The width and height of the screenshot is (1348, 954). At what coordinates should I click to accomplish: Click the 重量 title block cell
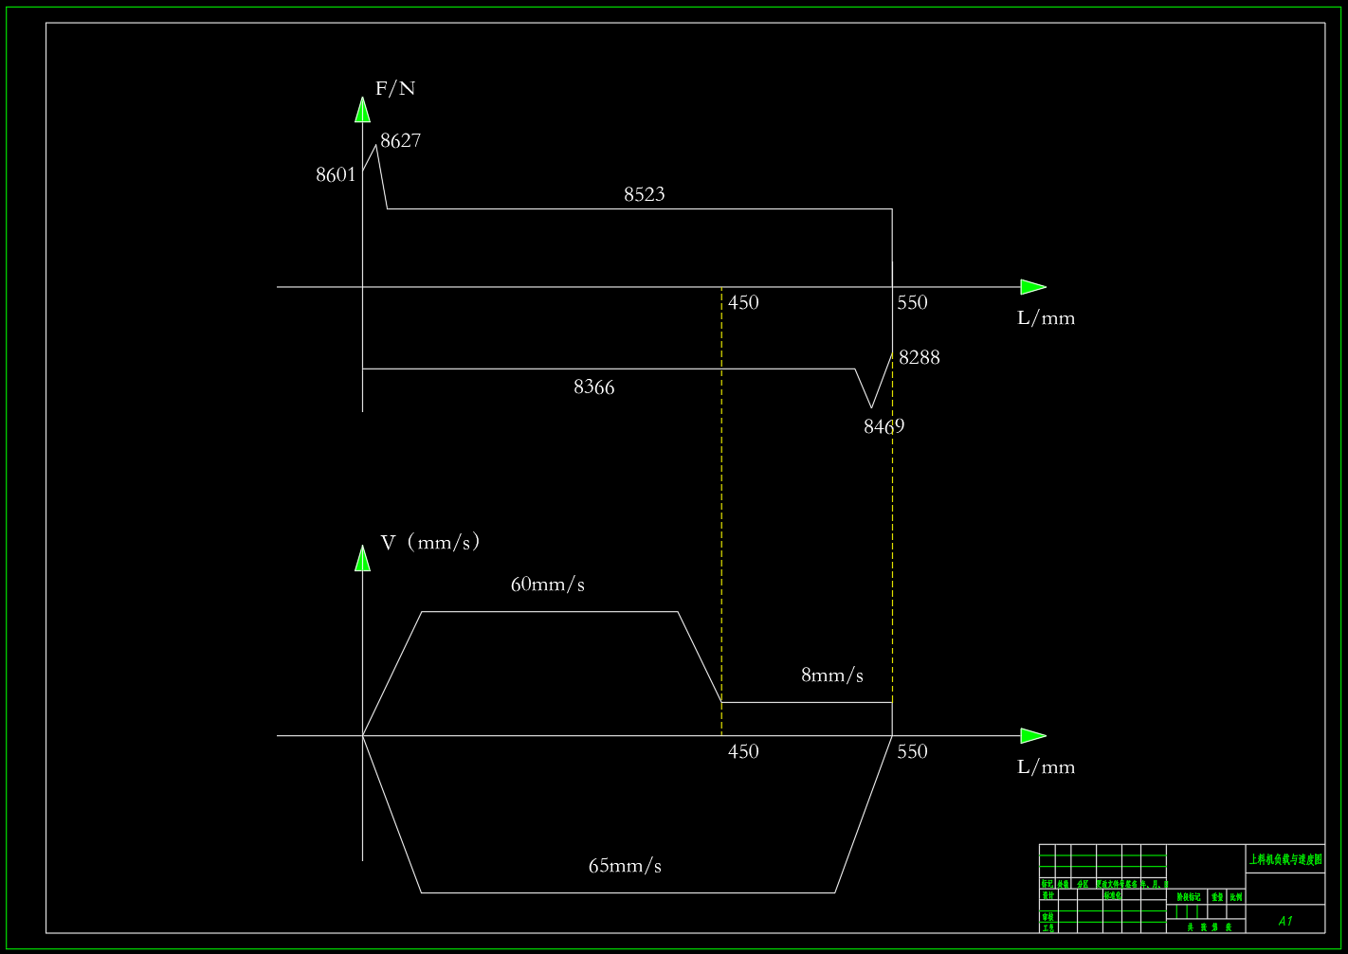(1217, 896)
